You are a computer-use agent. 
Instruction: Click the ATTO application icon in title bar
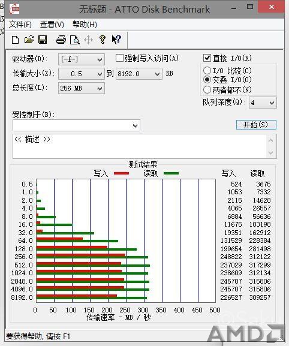pos(14,9)
